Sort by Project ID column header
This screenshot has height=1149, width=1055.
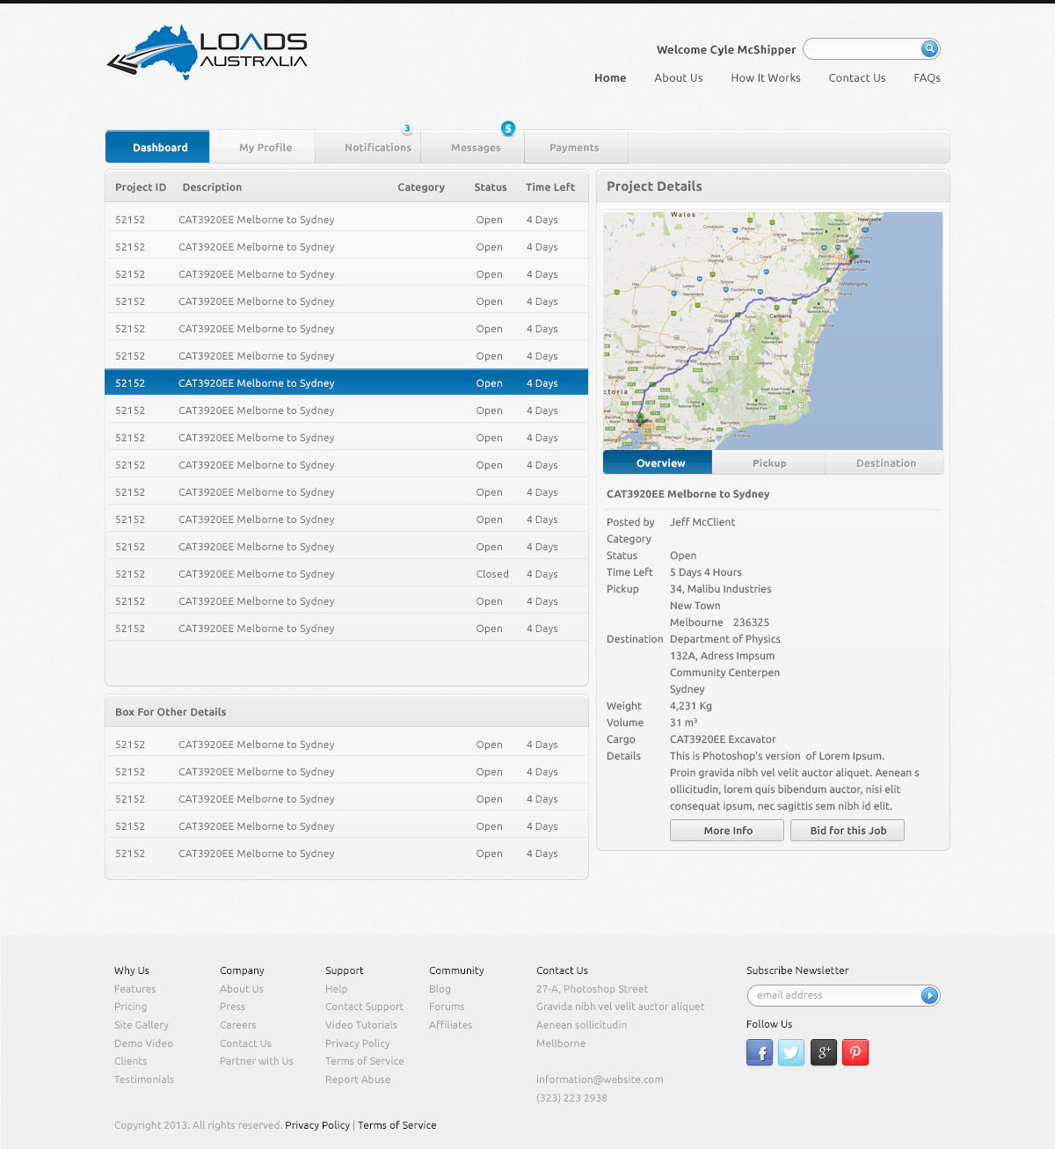pyautogui.click(x=141, y=186)
